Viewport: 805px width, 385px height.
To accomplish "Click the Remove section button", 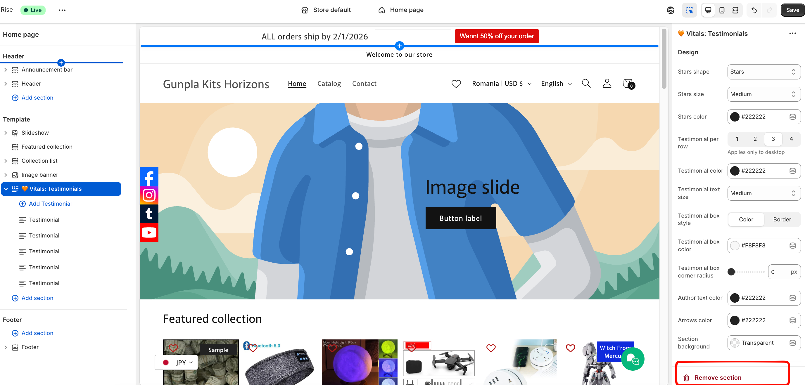I will coord(718,377).
